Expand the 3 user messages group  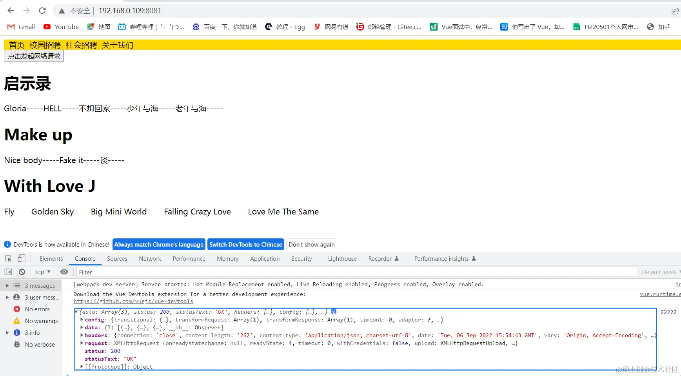click(7, 298)
